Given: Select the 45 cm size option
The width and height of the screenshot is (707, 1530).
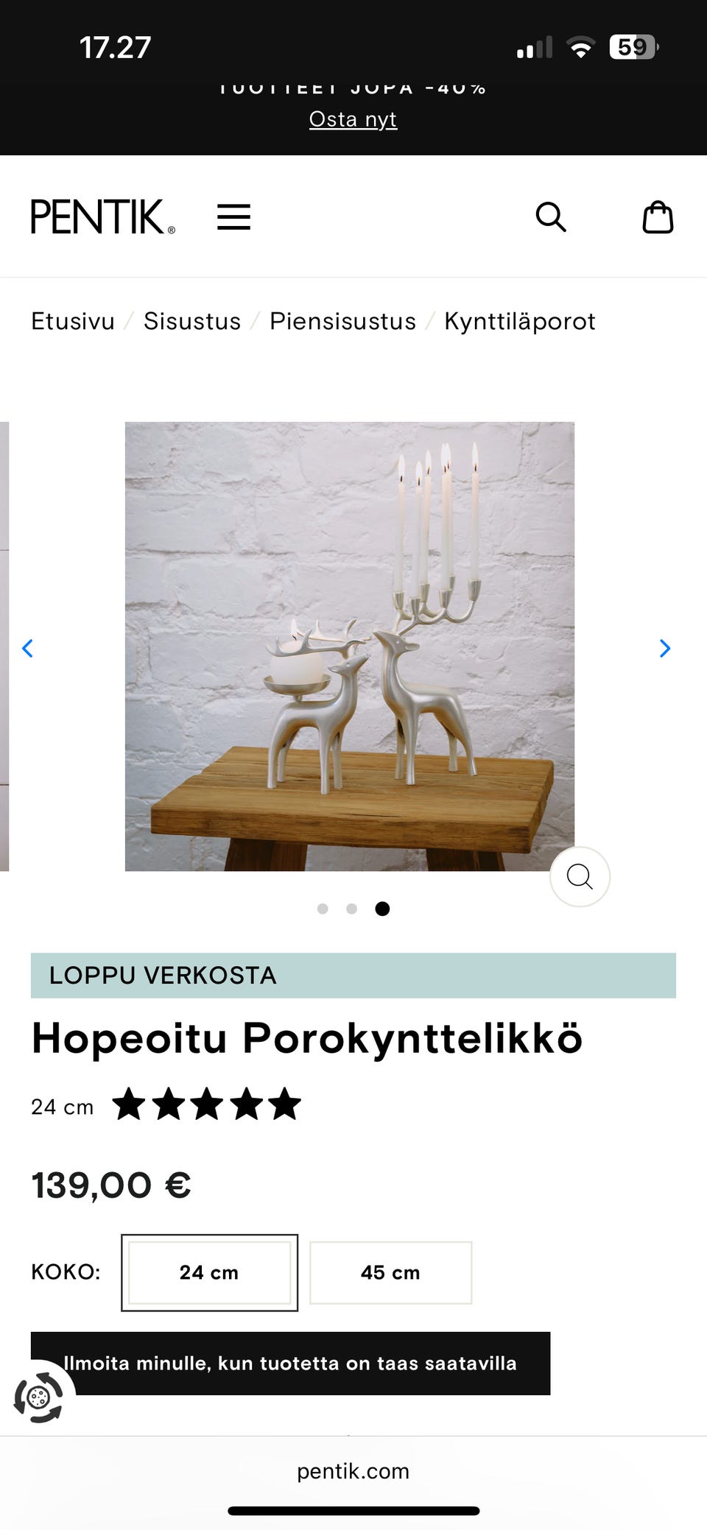Looking at the screenshot, I should (390, 1272).
